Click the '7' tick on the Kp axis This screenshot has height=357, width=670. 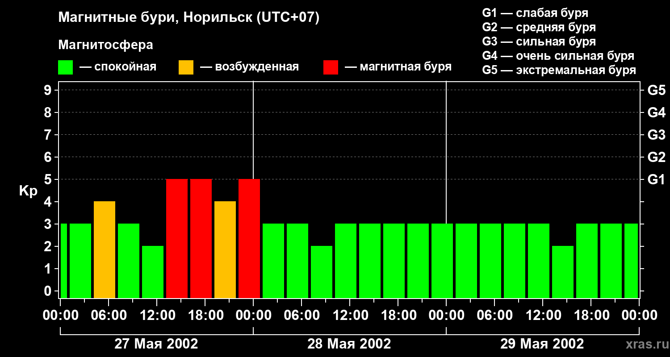pos(49,135)
